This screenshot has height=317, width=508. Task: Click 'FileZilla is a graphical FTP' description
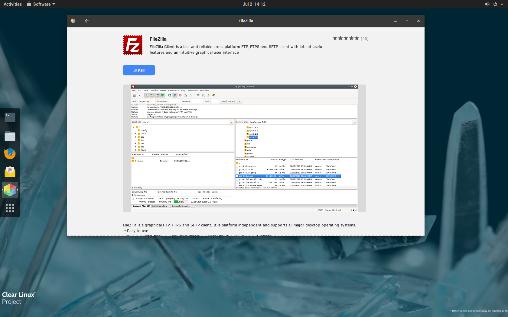point(239,225)
